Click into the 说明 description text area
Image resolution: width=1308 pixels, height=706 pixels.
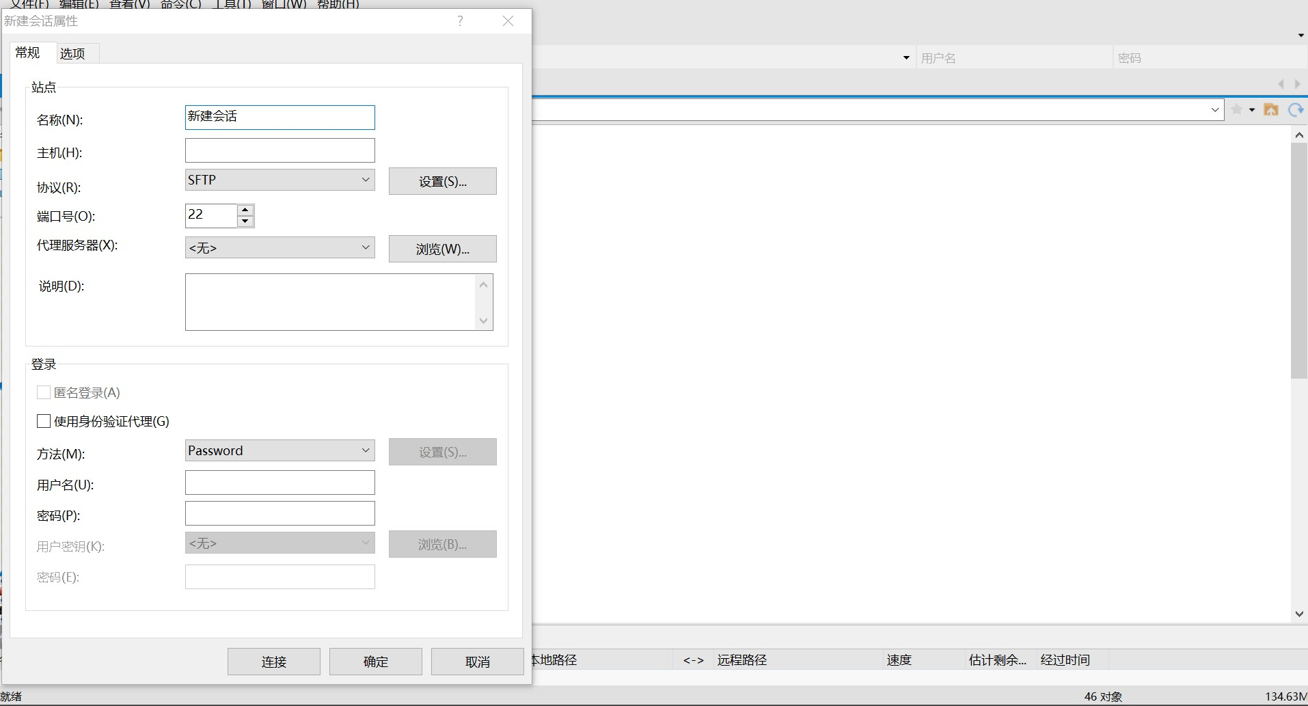click(331, 302)
